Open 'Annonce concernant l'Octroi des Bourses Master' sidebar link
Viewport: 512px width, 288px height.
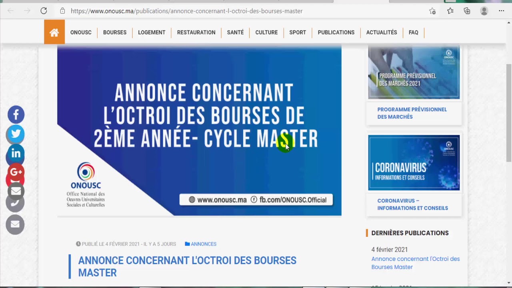click(415, 263)
